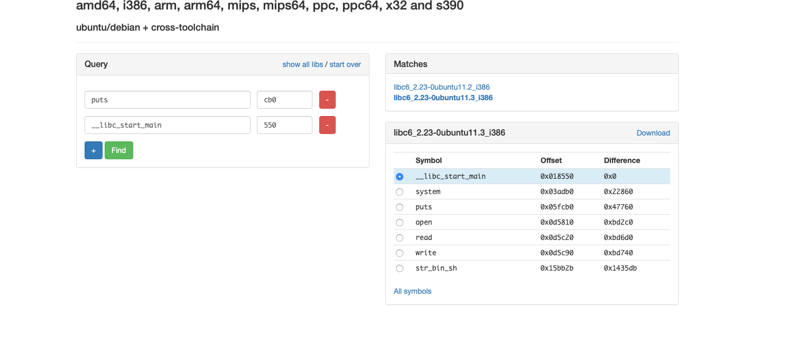
Task: Select the write symbol radio button
Action: tap(400, 253)
